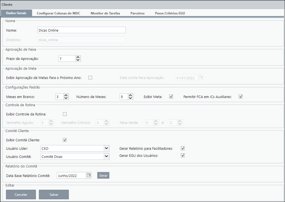Decrease Faixa Verde end value down arrow

[180, 124]
